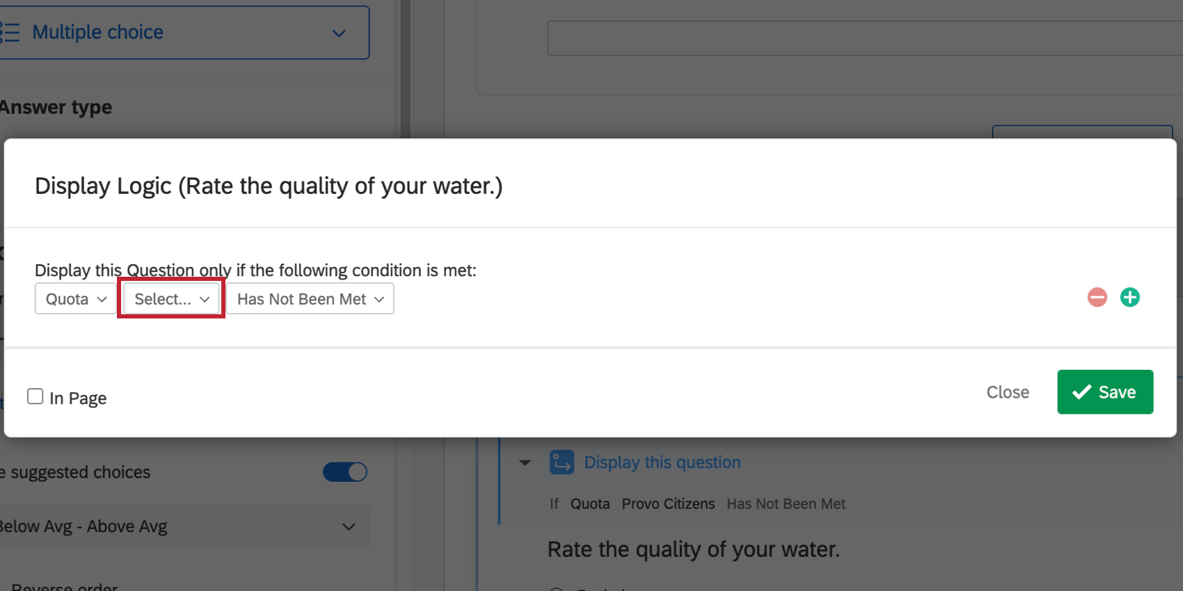The width and height of the screenshot is (1183, 591).
Task: Click the Provo Citizens quota reference
Action: [x=667, y=503]
